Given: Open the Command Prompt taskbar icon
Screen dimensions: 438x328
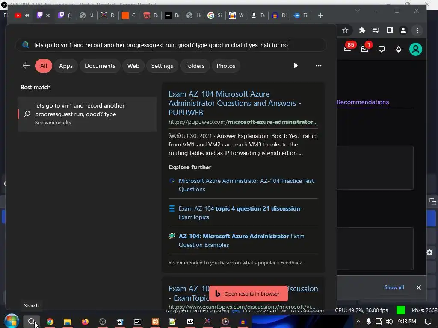Looking at the screenshot, I should [138, 322].
